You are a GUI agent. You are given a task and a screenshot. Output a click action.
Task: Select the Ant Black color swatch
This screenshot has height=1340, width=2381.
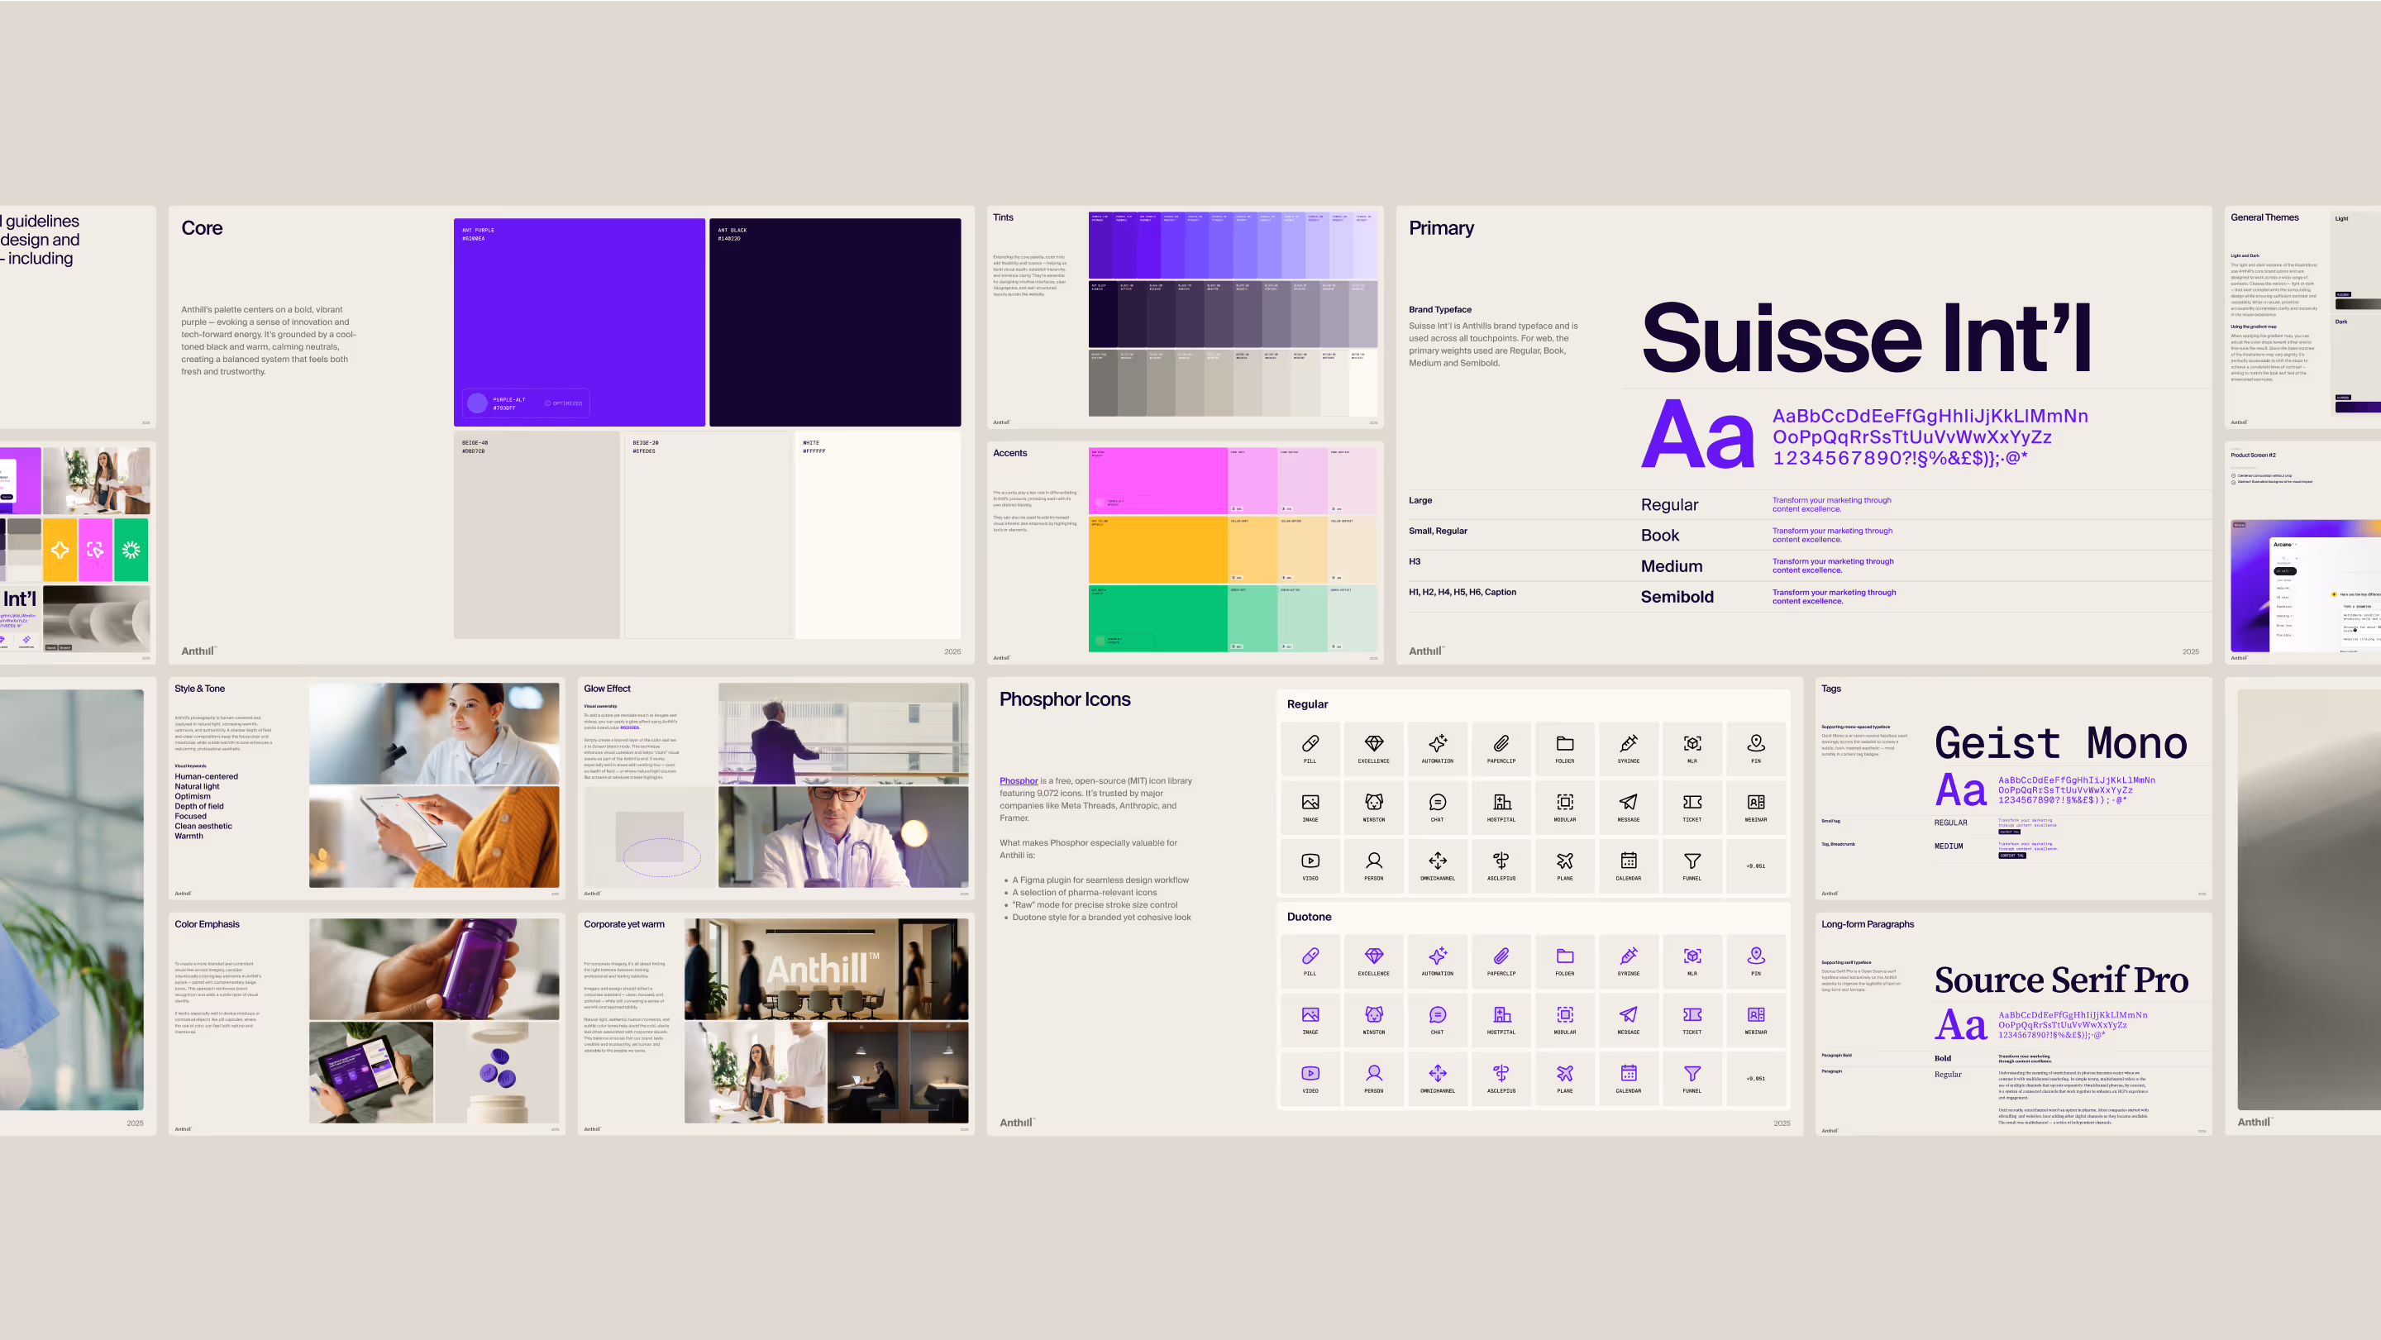click(835, 322)
